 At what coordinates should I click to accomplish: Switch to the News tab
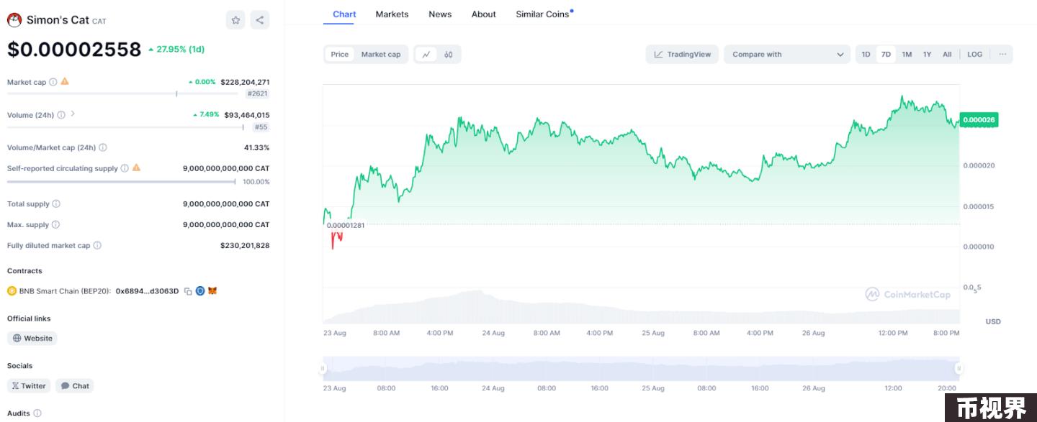point(440,14)
